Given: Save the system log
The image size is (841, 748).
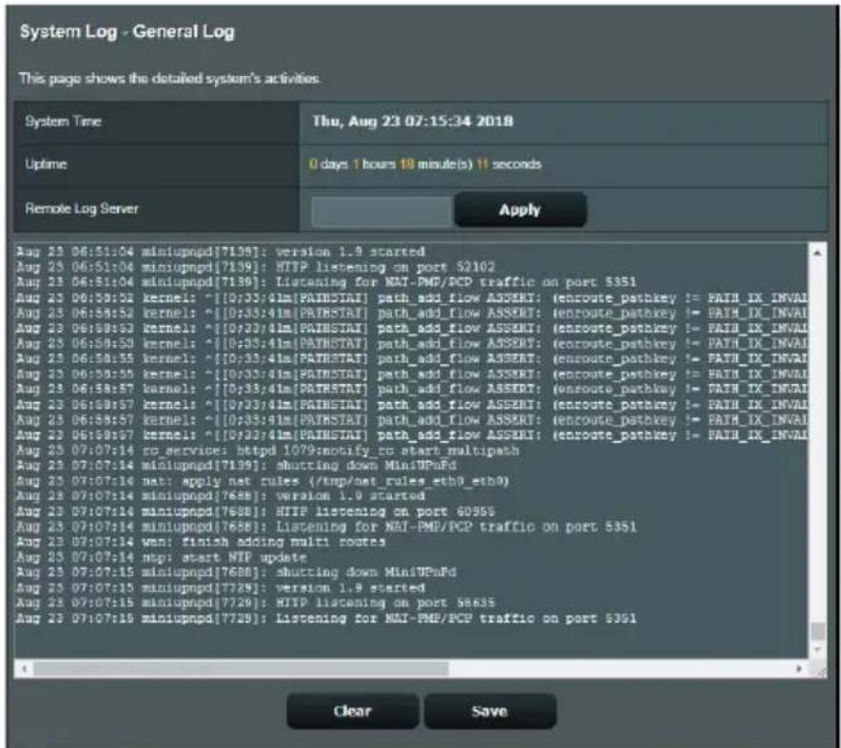Looking at the screenshot, I should click(x=490, y=711).
